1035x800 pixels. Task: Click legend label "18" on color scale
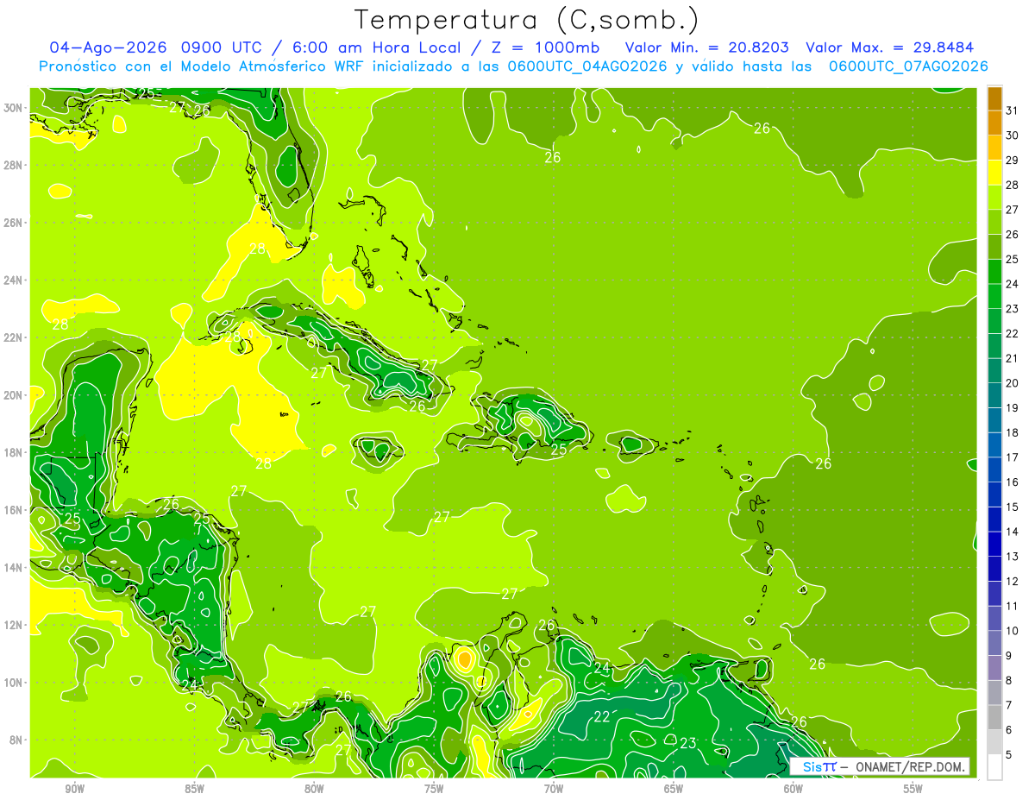(1013, 432)
